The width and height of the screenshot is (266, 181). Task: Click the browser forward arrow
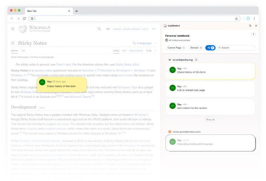click(x=18, y=19)
